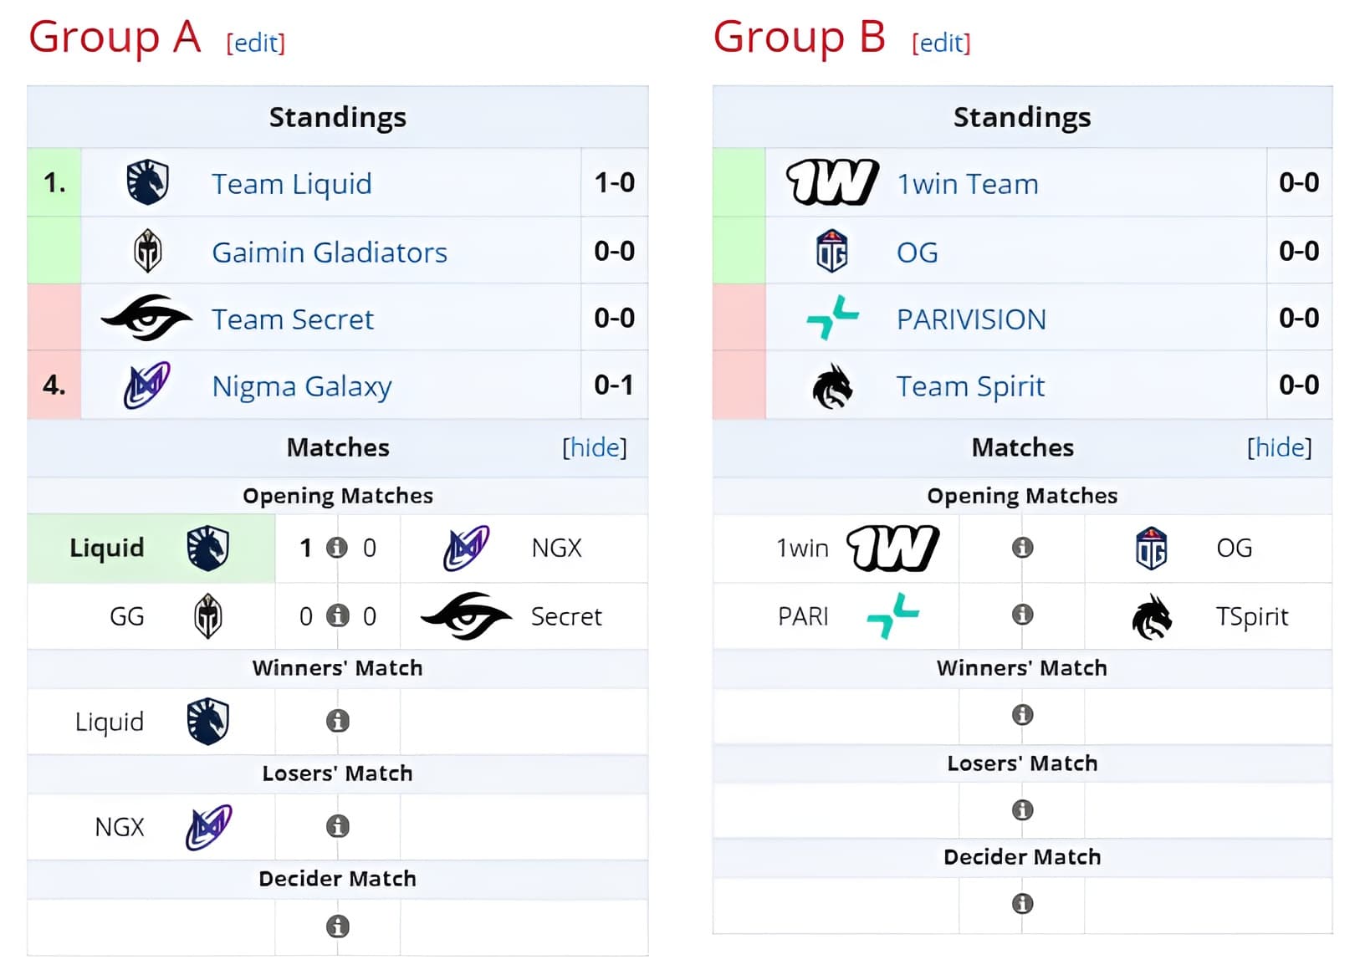
Task: Open the Team Liquid team page link
Action: click(x=291, y=183)
